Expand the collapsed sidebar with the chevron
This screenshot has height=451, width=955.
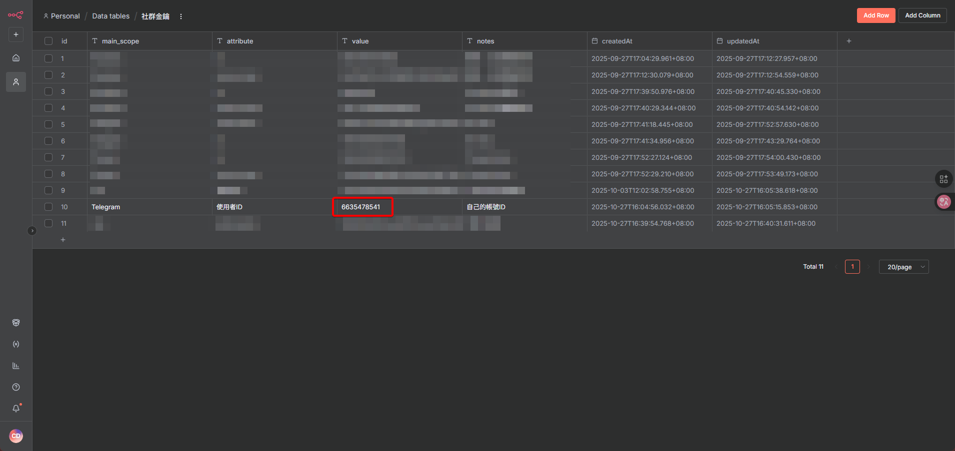tap(32, 231)
